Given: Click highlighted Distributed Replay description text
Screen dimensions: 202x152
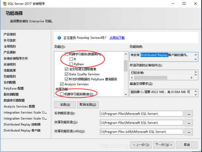Looking at the screenshot, I should click(155, 55).
